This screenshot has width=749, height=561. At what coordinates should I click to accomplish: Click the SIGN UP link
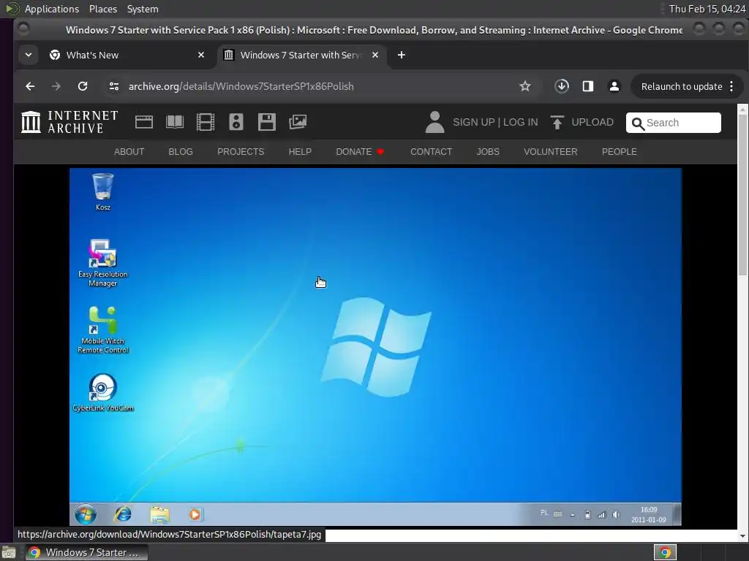[x=474, y=122]
